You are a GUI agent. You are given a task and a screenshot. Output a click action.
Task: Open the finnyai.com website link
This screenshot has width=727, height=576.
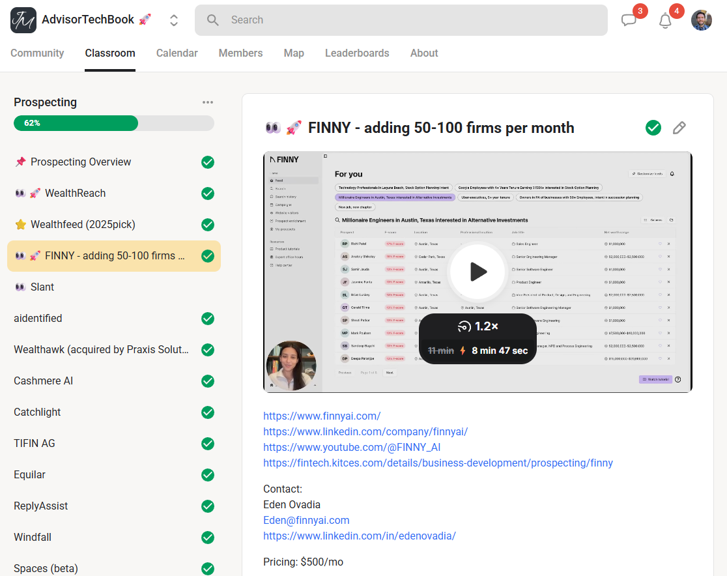point(322,416)
